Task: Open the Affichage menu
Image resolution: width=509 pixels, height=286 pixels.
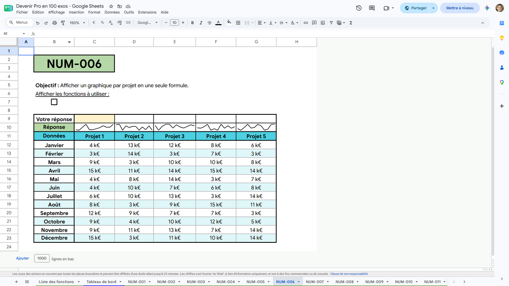Action: [56, 12]
